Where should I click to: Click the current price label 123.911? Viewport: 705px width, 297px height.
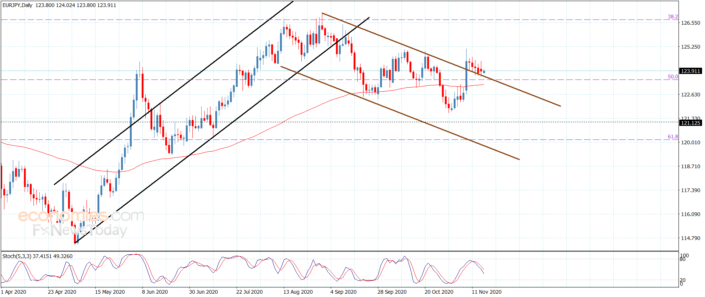click(x=690, y=71)
